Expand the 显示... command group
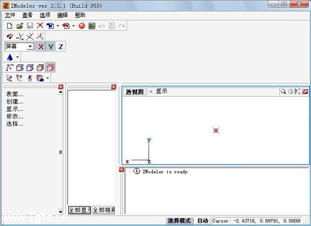The image size is (311, 226). pyautogui.click(x=15, y=109)
